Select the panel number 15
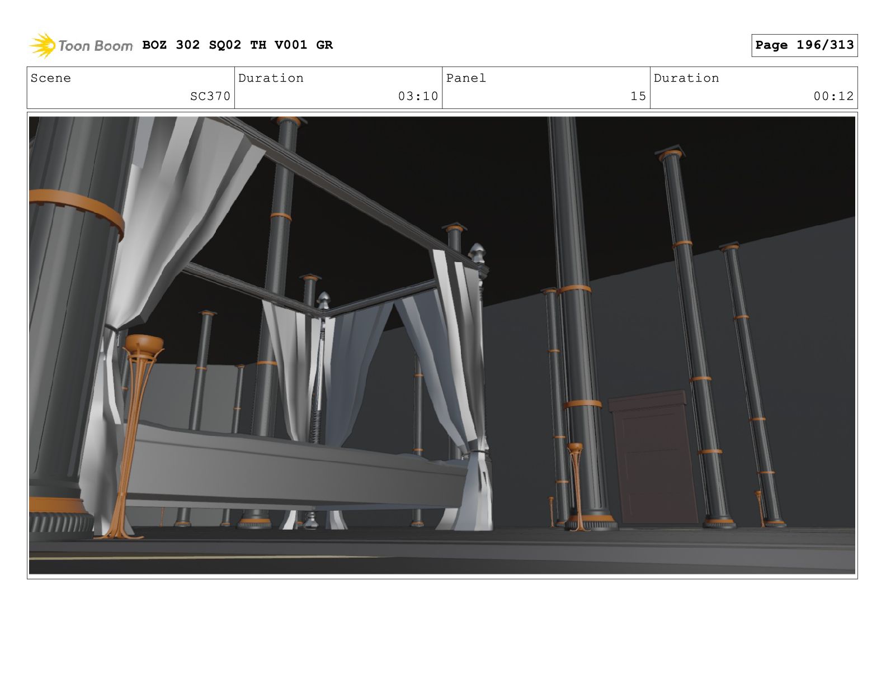The image size is (886, 684). pyautogui.click(x=638, y=96)
